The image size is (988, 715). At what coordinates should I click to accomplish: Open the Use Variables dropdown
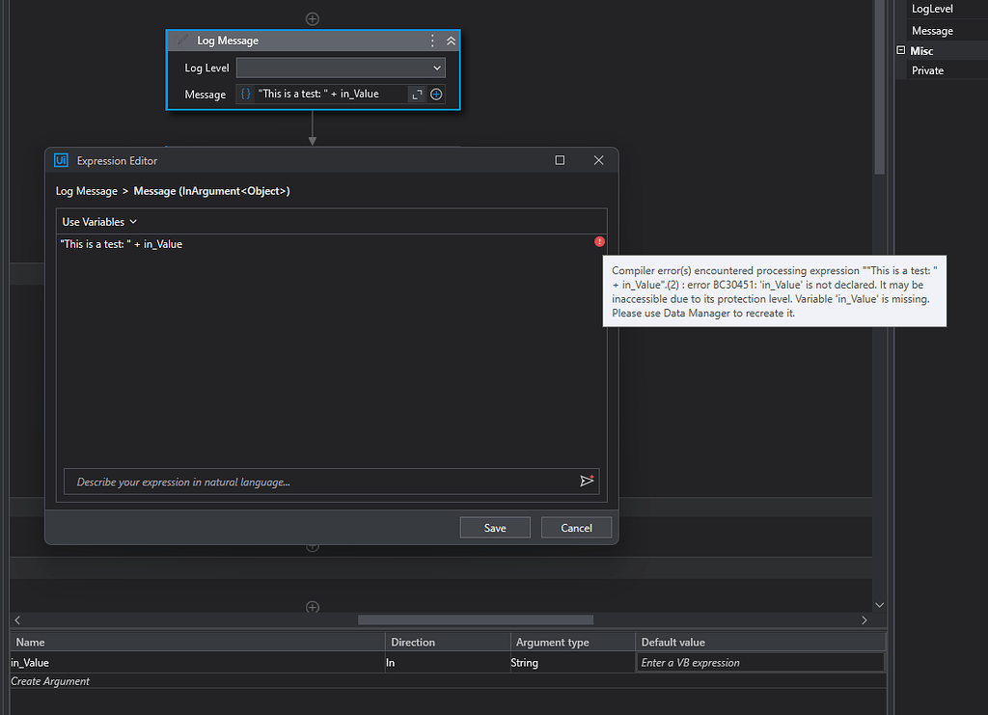point(96,221)
